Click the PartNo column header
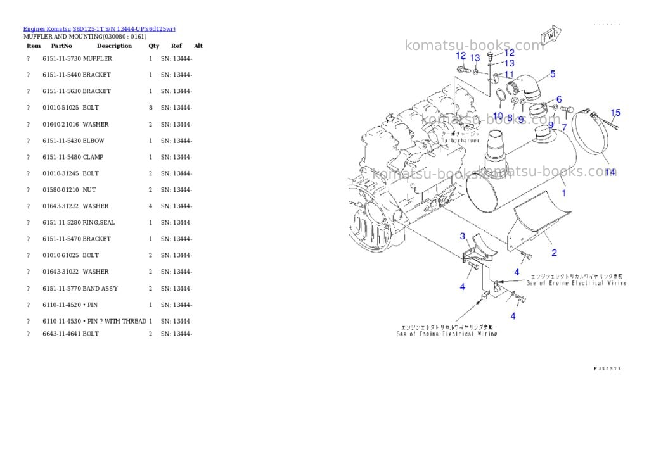 coord(61,46)
